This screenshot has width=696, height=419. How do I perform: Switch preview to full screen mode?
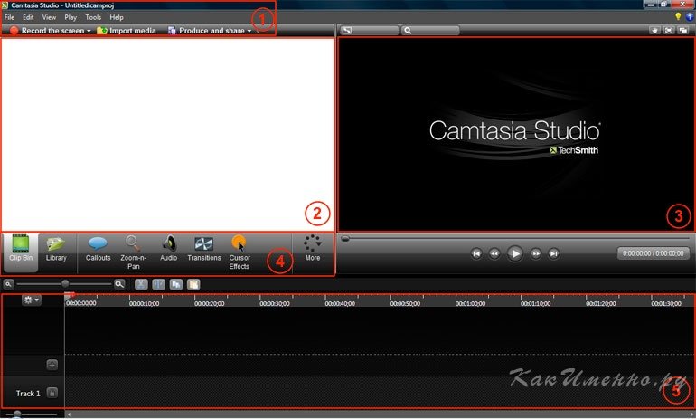coord(669,30)
